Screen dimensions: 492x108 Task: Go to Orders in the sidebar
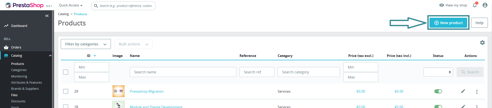click(16, 47)
